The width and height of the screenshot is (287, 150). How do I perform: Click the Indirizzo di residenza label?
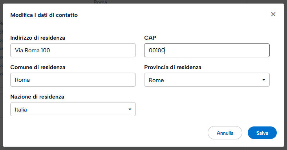point(38,38)
